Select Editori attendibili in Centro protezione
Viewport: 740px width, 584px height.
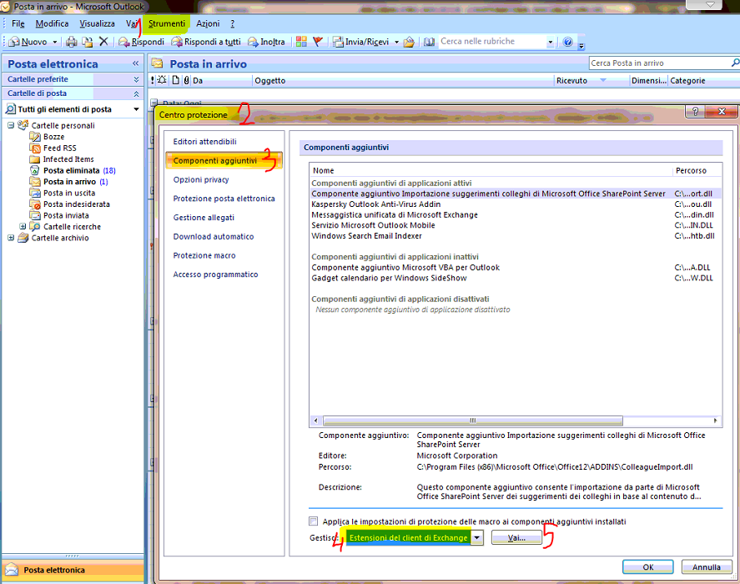click(205, 142)
